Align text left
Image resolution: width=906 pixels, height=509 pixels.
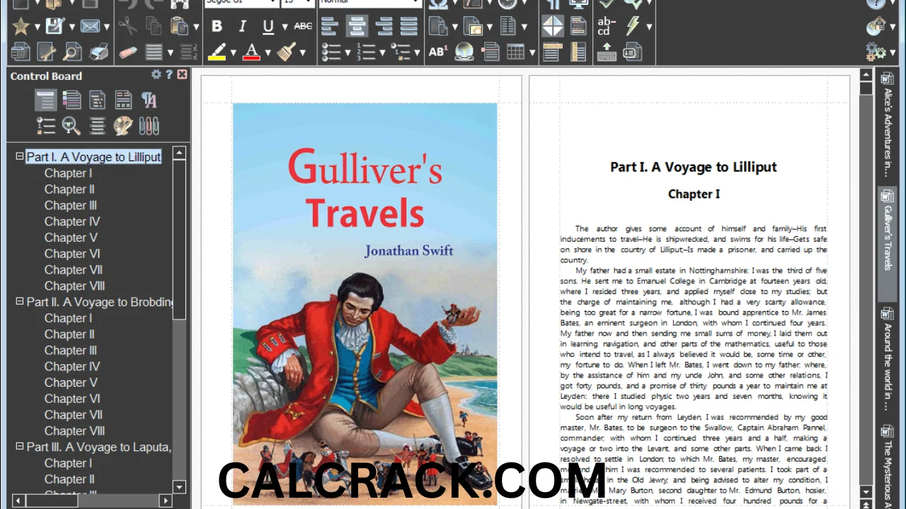[x=329, y=27]
